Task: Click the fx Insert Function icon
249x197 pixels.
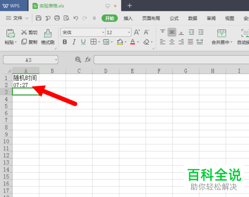Action: click(88, 59)
